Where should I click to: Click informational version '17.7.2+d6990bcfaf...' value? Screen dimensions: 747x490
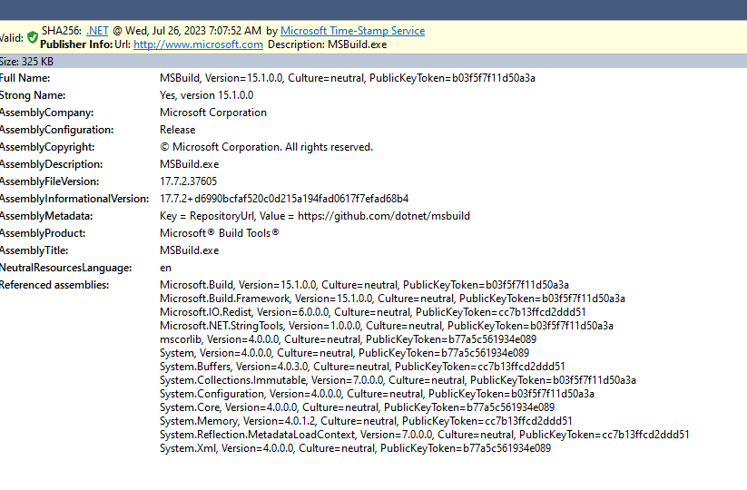(284, 199)
